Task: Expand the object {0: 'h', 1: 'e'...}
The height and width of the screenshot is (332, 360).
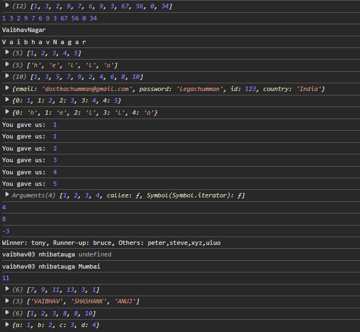Action: click(7, 111)
